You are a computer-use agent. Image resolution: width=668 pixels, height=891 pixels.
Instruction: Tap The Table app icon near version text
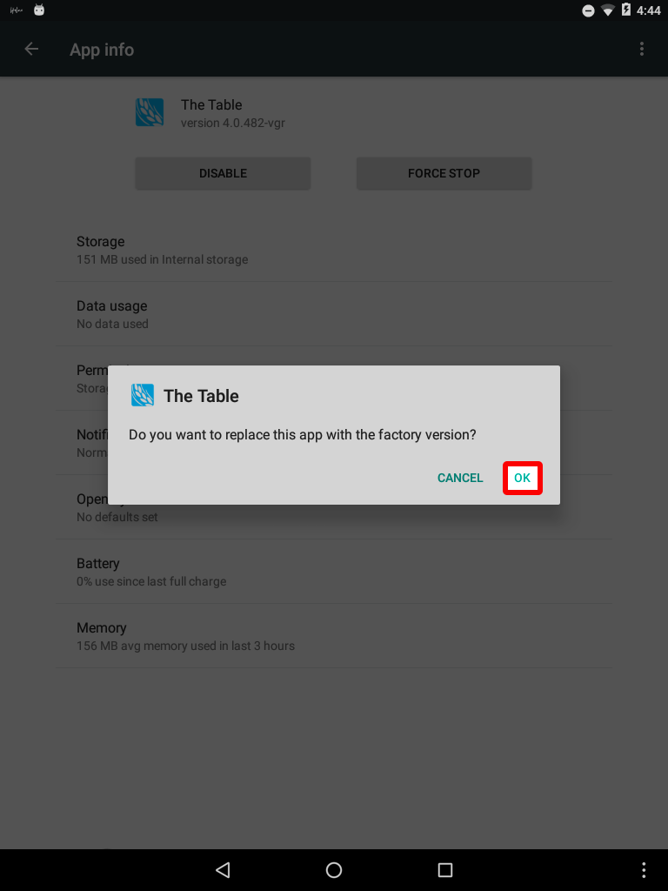150,112
